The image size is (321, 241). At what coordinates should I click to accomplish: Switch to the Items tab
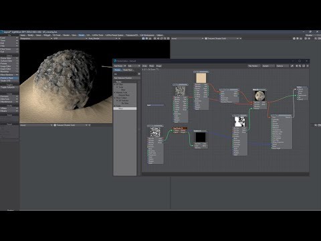(23, 35)
